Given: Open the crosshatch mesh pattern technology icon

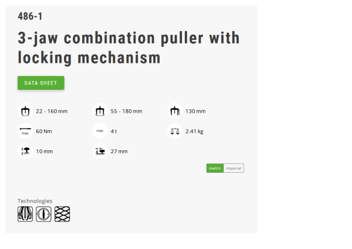Looking at the screenshot, I should [x=62, y=214].
